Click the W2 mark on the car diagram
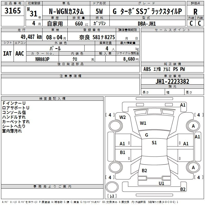Screen dimensions: 205x205 (x=122, y=117)
